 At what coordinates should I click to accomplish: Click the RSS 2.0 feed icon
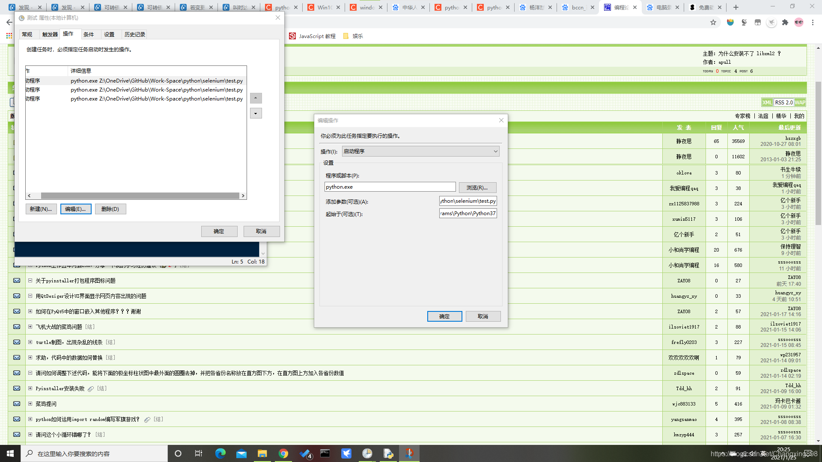(x=783, y=103)
